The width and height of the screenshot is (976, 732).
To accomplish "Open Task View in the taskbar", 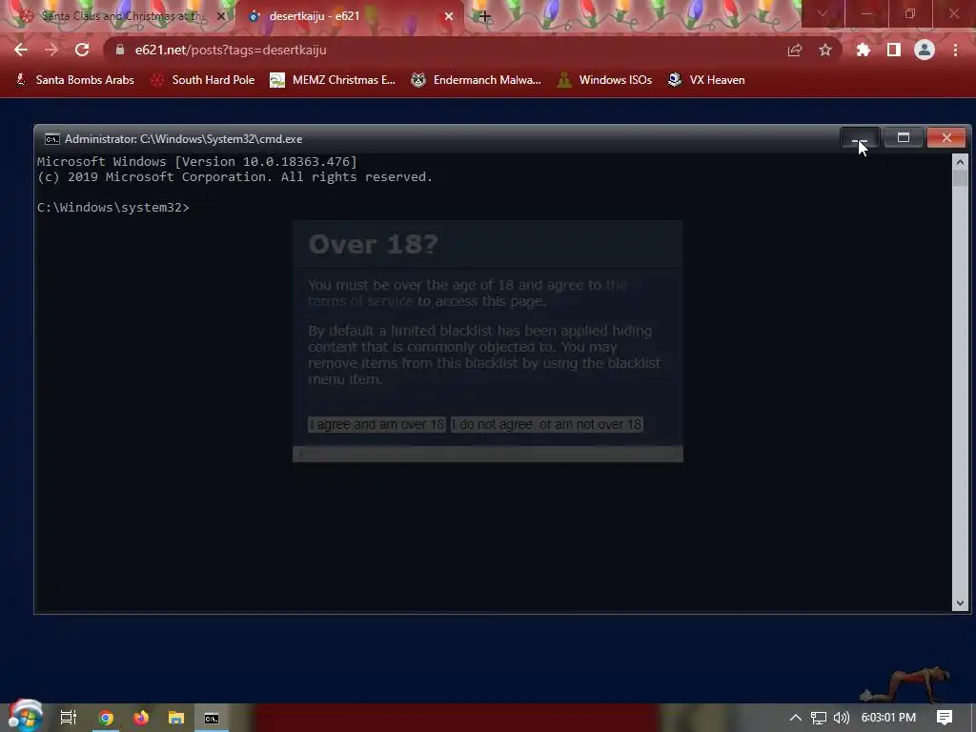I will click(69, 718).
